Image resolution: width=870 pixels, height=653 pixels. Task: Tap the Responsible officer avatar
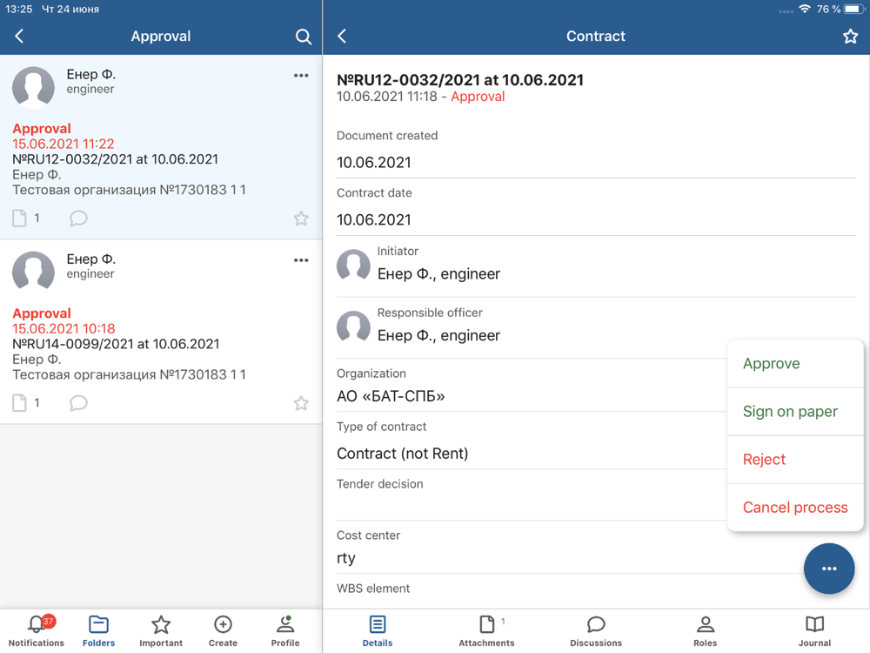pos(353,327)
